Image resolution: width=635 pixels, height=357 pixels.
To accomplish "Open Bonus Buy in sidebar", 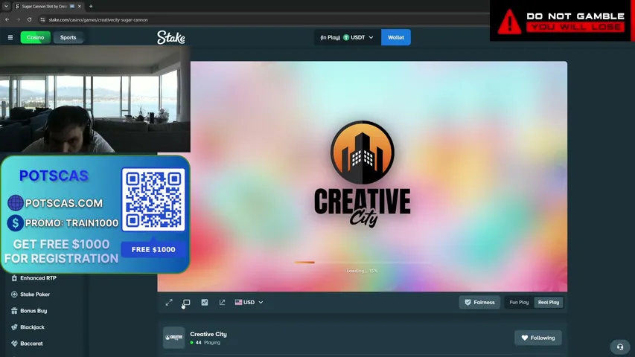I will tap(33, 311).
